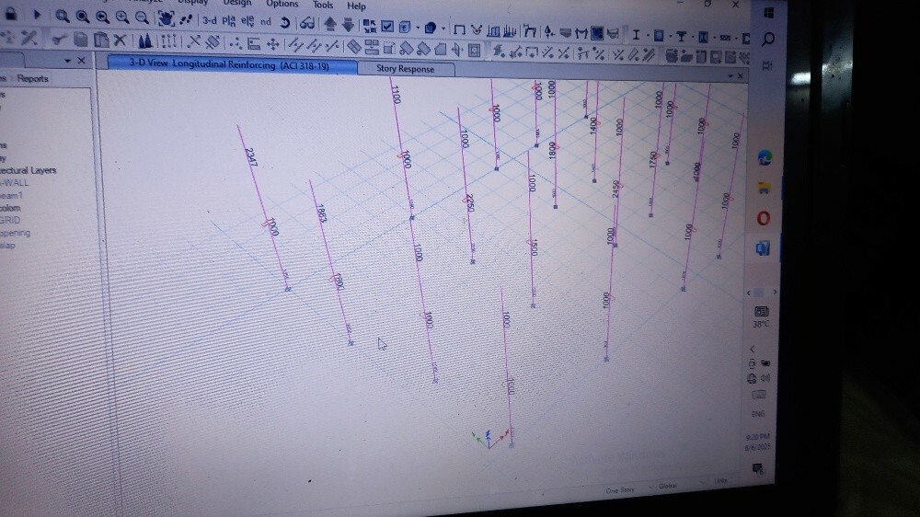Open Windows notification center icon
The height and width of the screenshot is (517, 920).
(x=757, y=468)
